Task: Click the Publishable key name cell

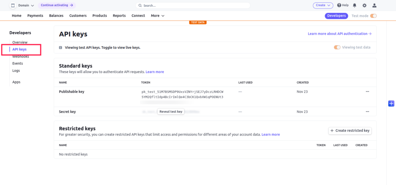Action: click(x=72, y=92)
